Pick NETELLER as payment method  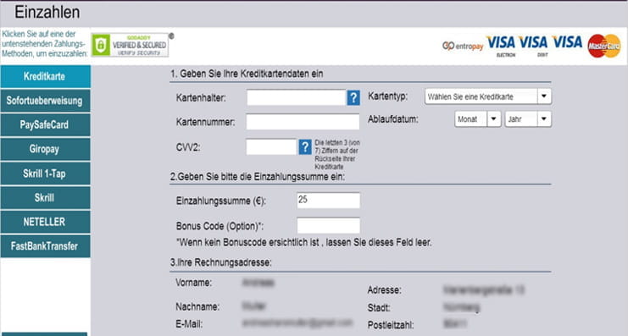point(45,222)
